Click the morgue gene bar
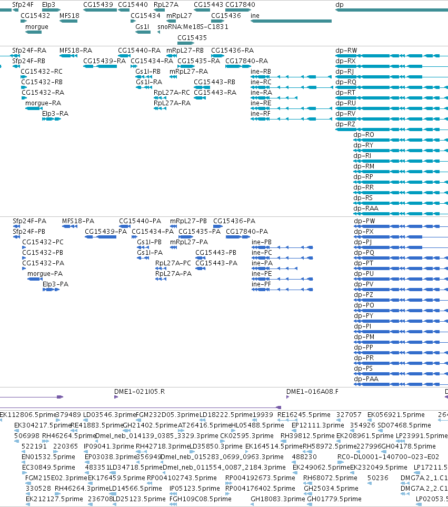This screenshot has height=507, width=448. pos(33,32)
